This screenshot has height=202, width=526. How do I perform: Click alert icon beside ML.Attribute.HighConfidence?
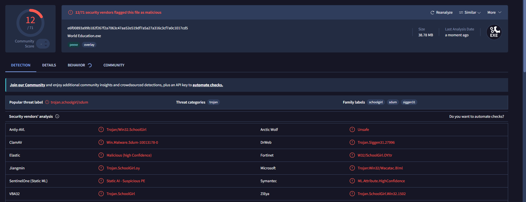pyautogui.click(x=352, y=181)
